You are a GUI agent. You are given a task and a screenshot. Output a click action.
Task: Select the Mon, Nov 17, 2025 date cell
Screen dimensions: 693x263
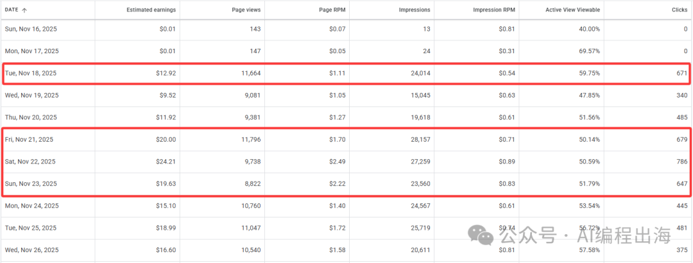(x=32, y=51)
